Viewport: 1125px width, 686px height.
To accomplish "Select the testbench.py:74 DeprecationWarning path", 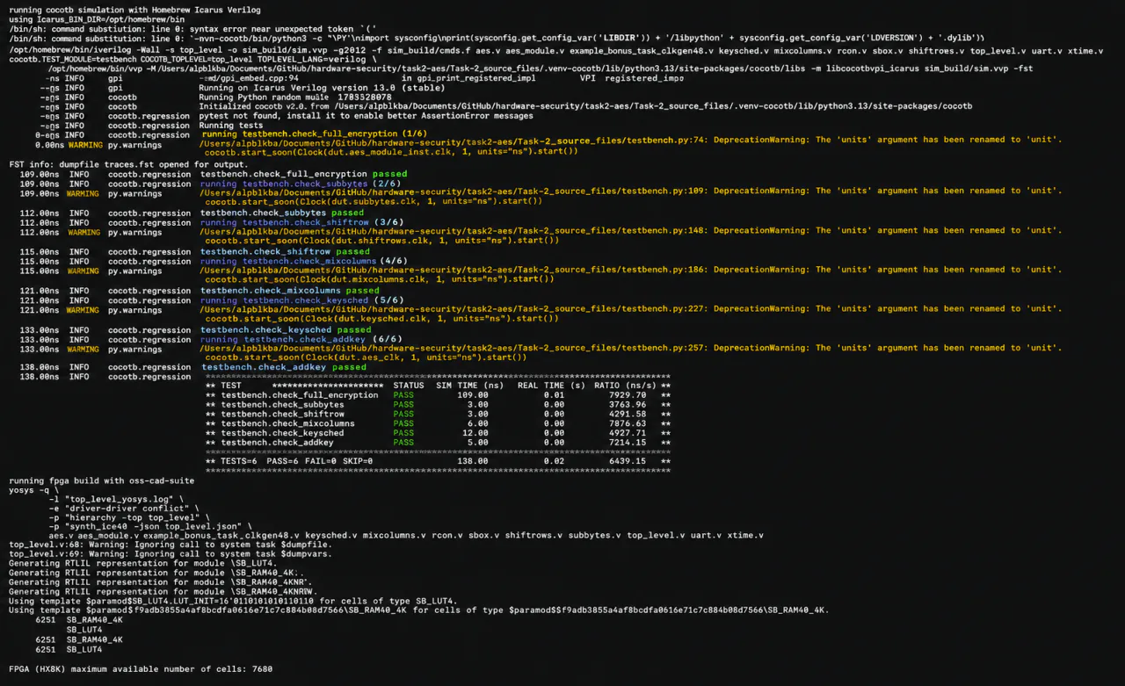I will (454, 140).
